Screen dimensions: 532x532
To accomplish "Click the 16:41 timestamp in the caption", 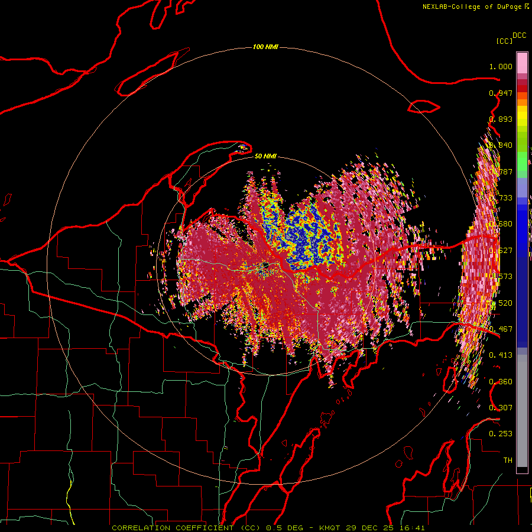I will point(412,528).
